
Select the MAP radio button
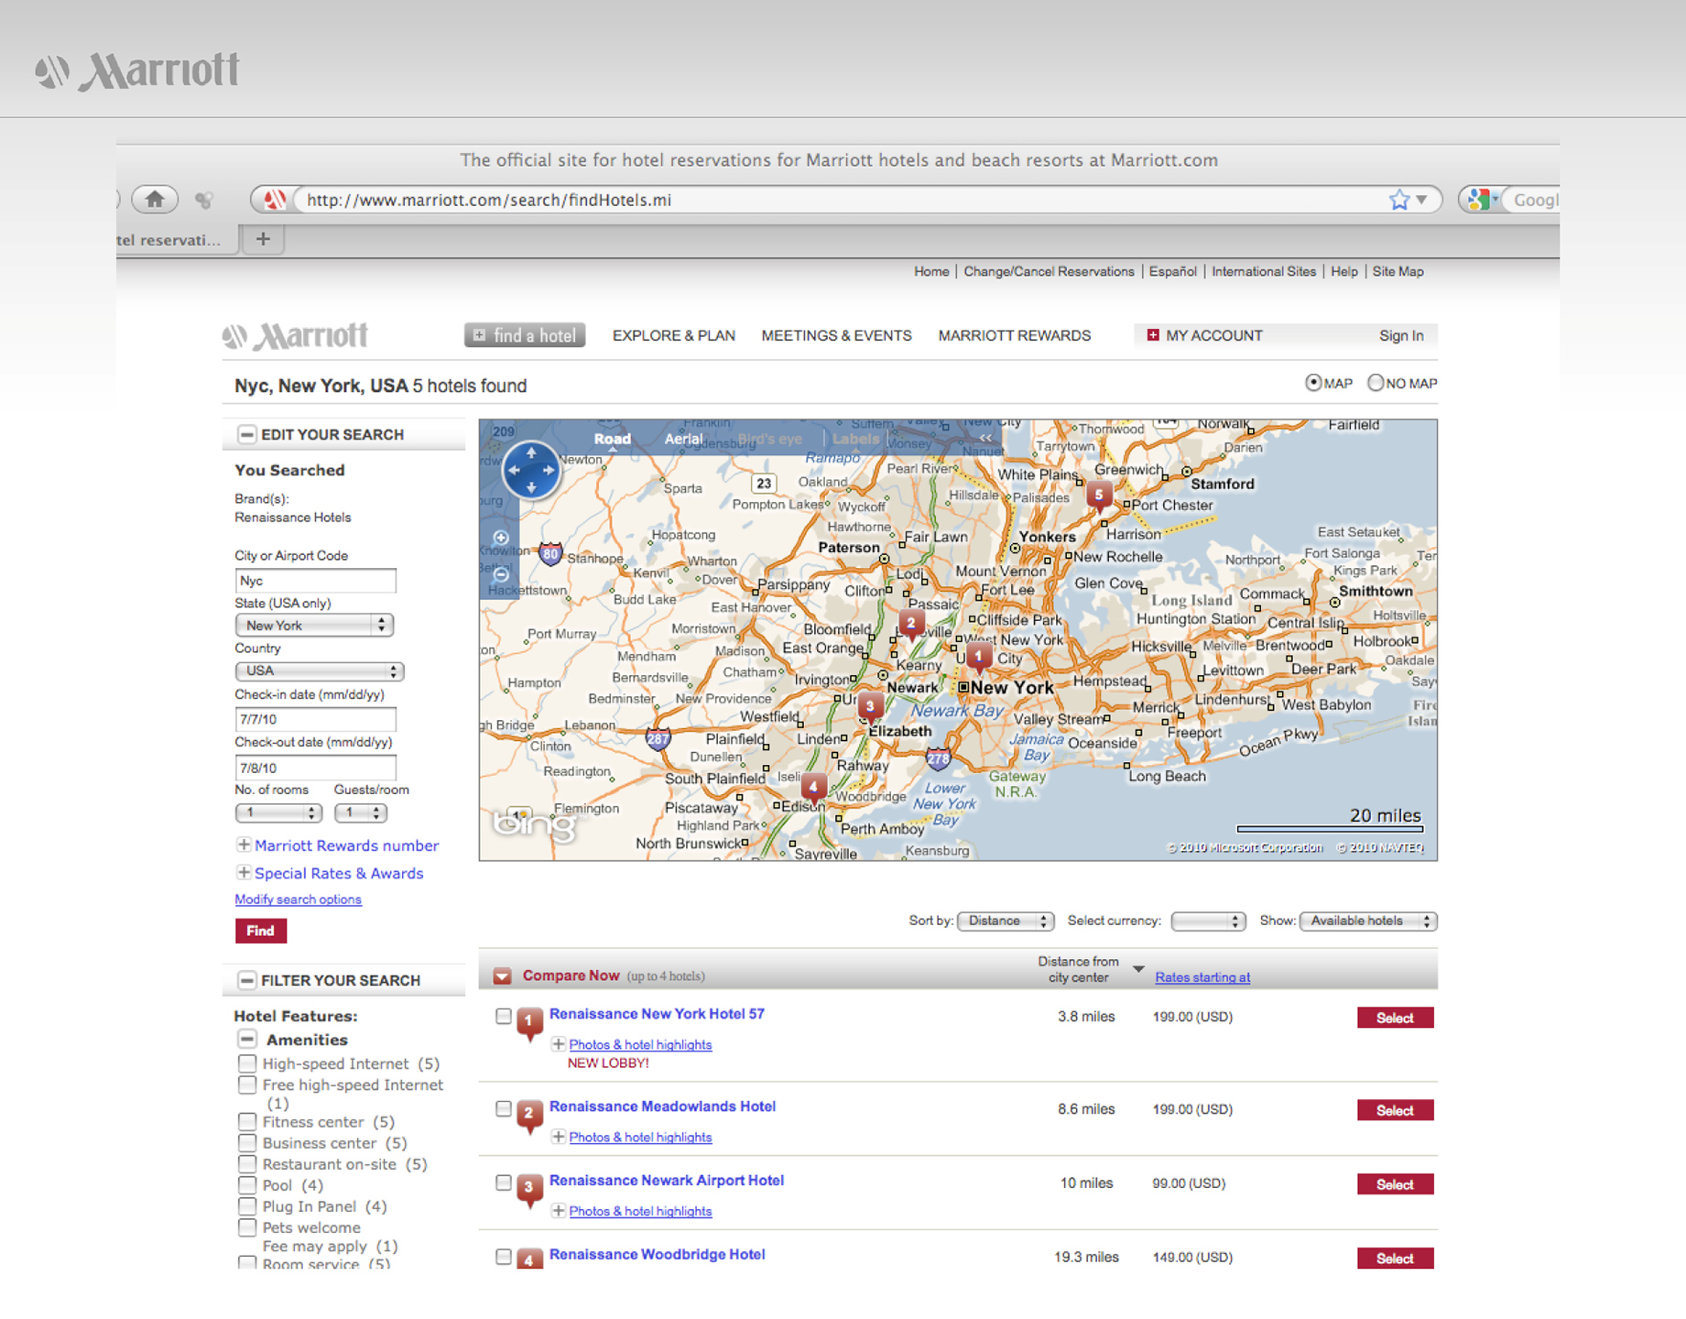1313,383
